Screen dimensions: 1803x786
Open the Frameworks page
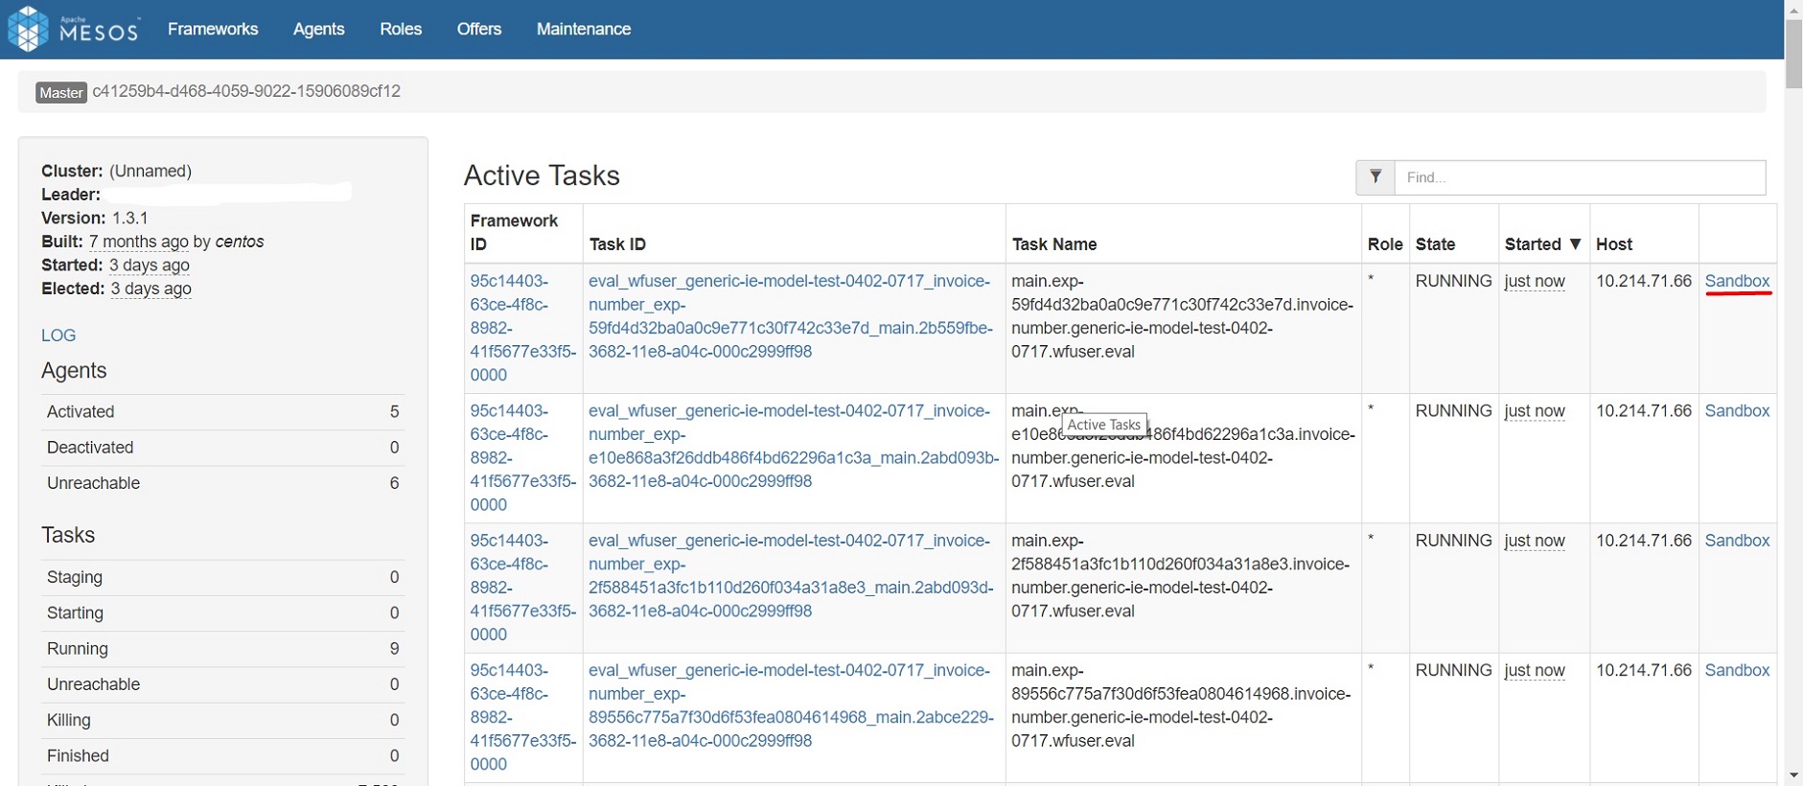[x=213, y=29]
